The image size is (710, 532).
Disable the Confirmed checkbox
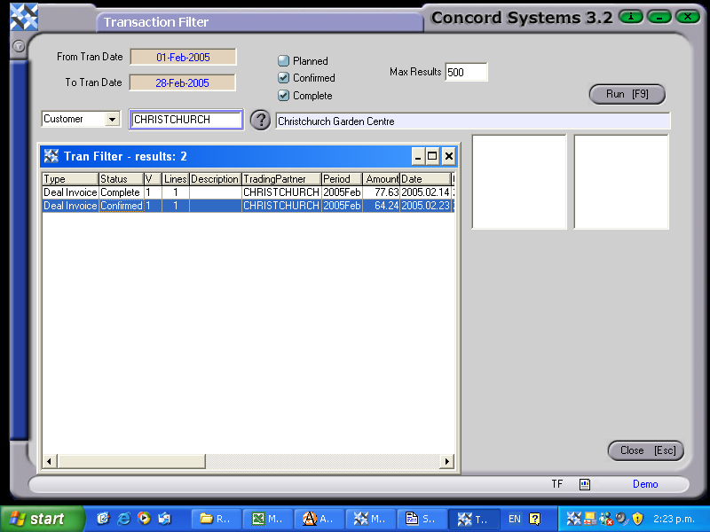point(284,78)
